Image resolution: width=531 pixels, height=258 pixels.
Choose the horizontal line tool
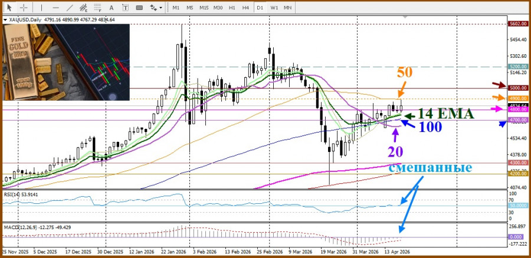click(x=55, y=8)
